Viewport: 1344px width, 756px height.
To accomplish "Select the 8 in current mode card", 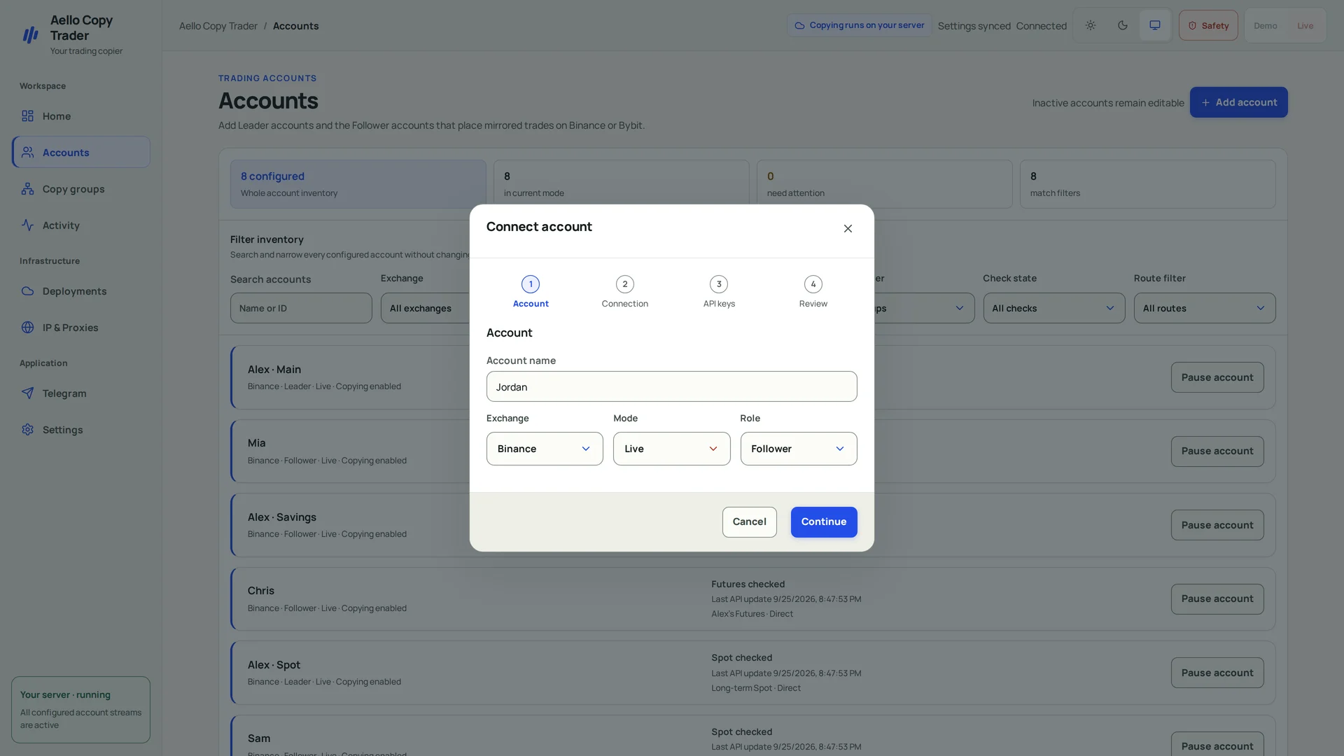I will point(622,184).
